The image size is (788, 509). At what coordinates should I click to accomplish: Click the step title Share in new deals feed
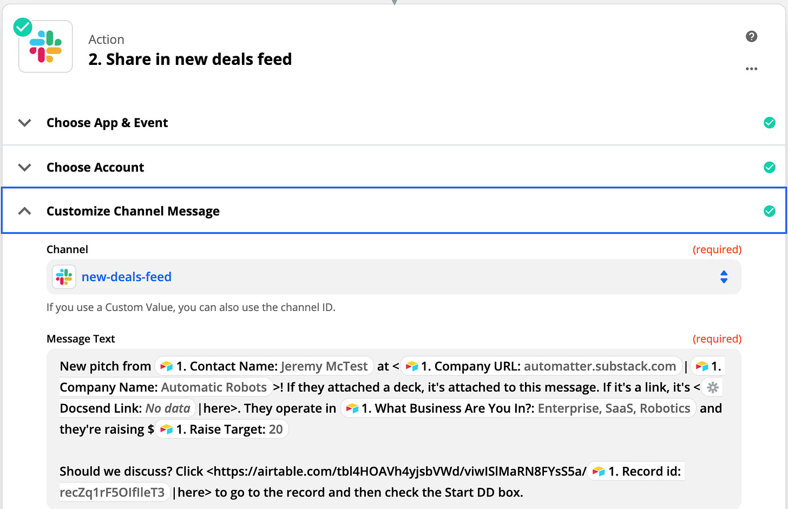point(190,59)
